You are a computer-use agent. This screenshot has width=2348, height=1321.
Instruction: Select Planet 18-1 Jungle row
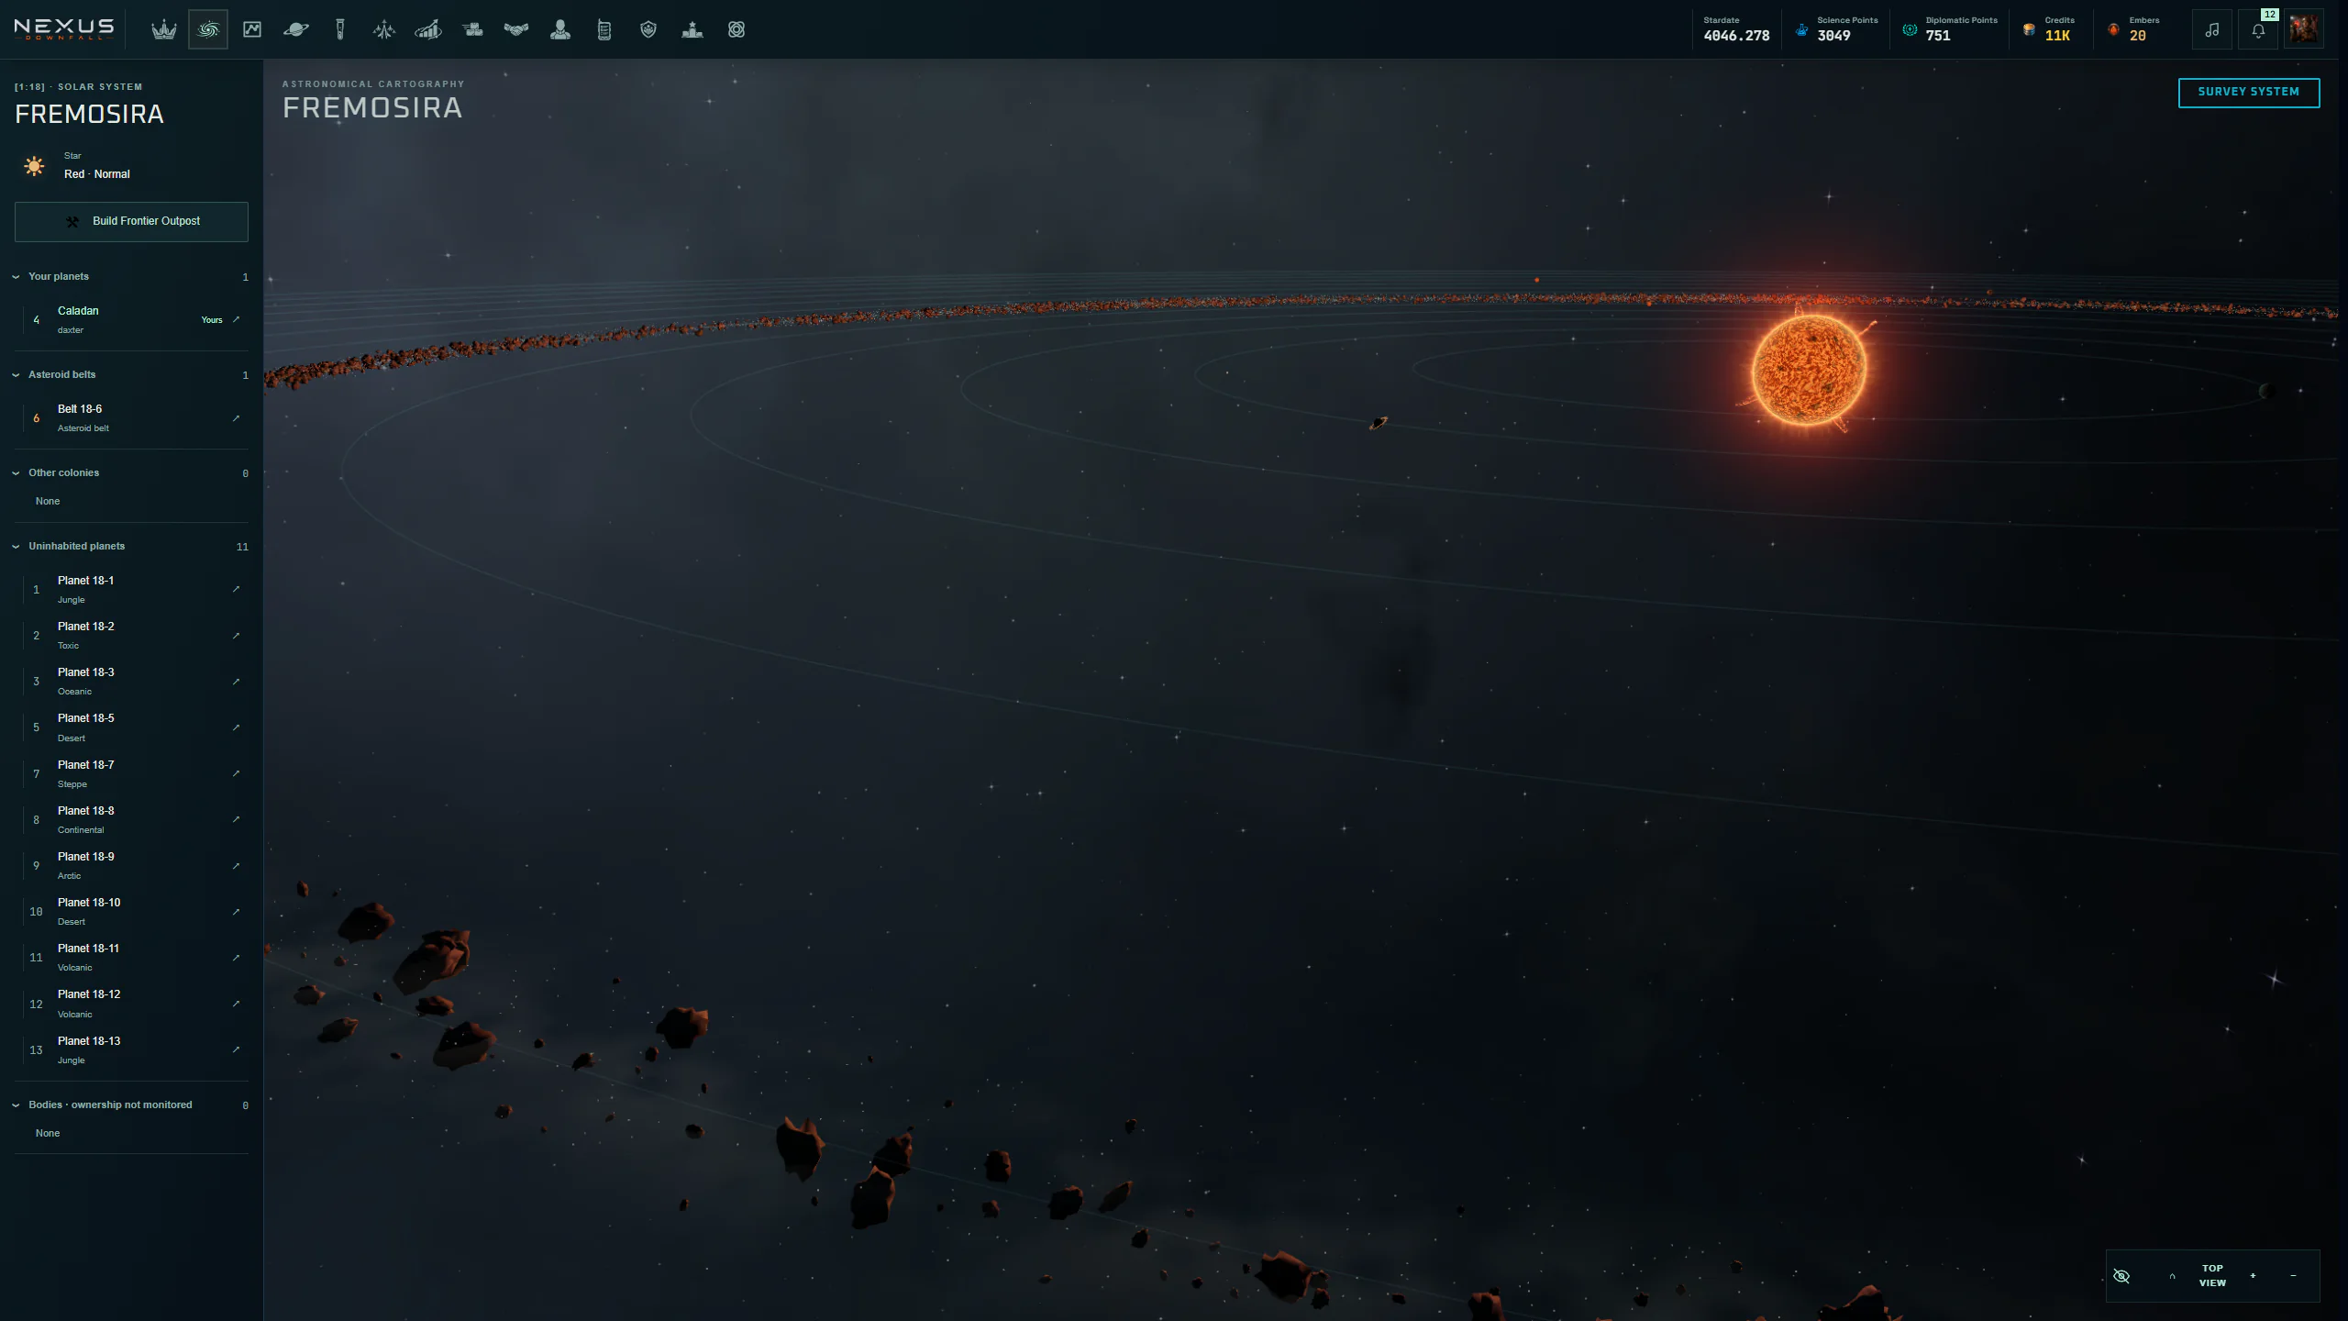(131, 590)
